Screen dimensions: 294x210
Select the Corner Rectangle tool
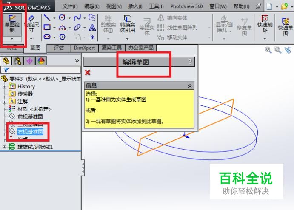click(47, 27)
